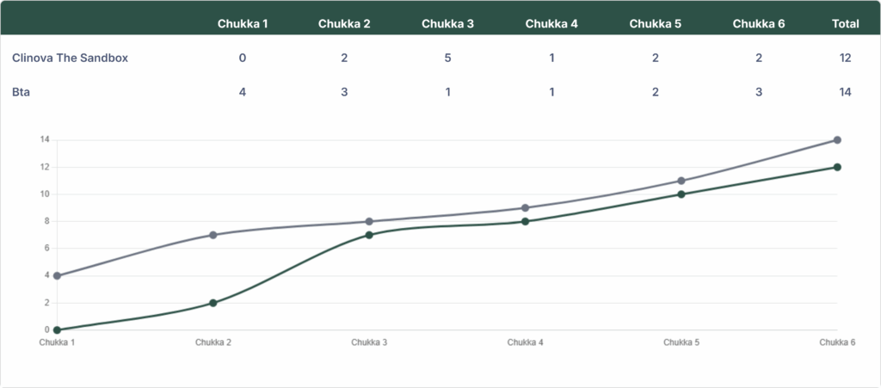The image size is (881, 388).
Task: Select the gray data point at Chukka 4
Action: [x=525, y=207]
